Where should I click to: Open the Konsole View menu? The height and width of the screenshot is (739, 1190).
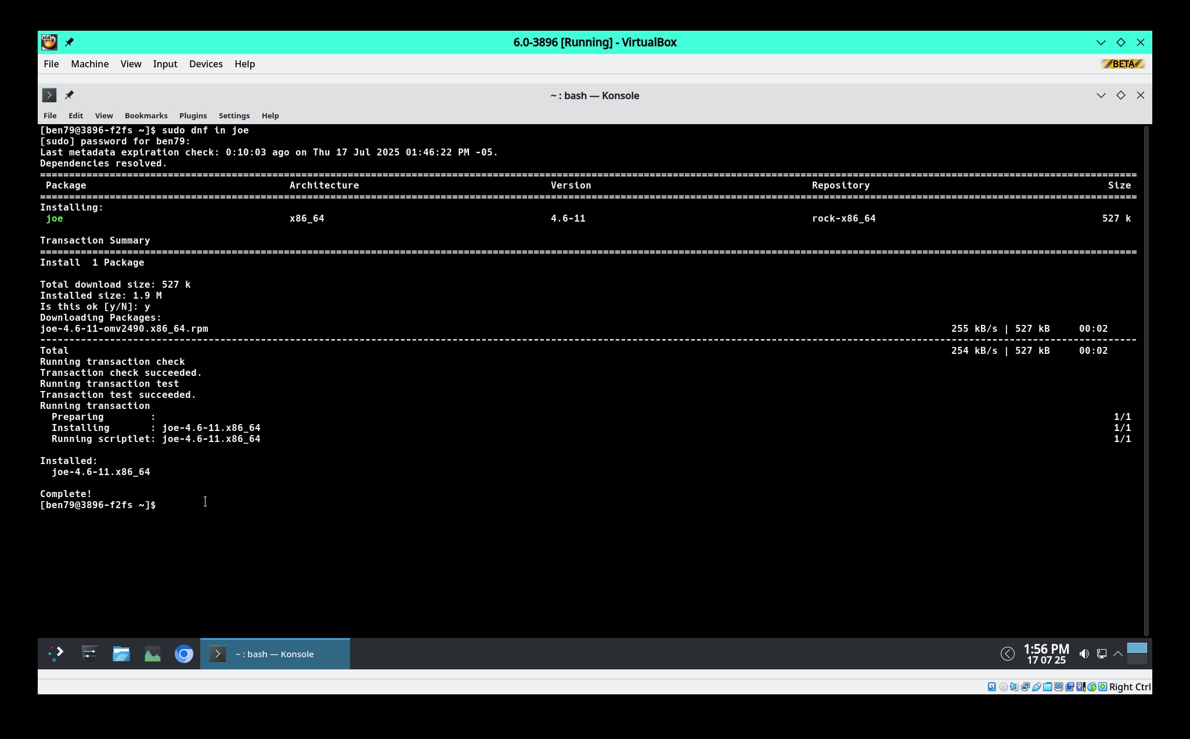pyautogui.click(x=104, y=115)
